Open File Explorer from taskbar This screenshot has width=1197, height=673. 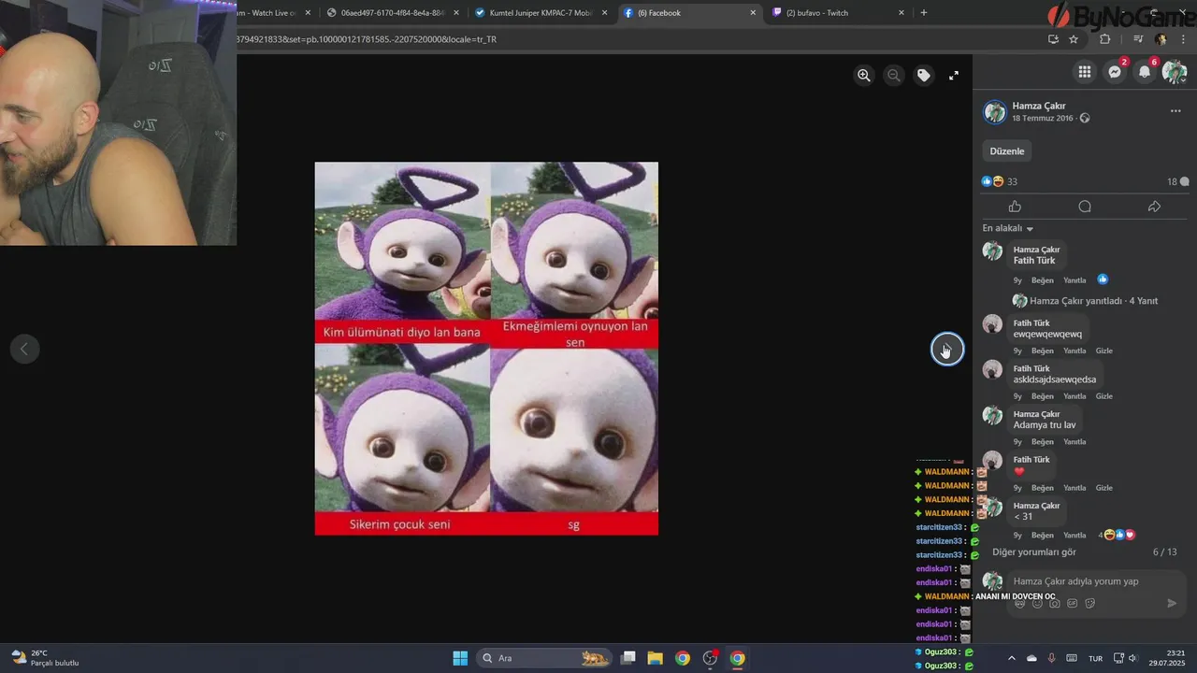coord(655,658)
